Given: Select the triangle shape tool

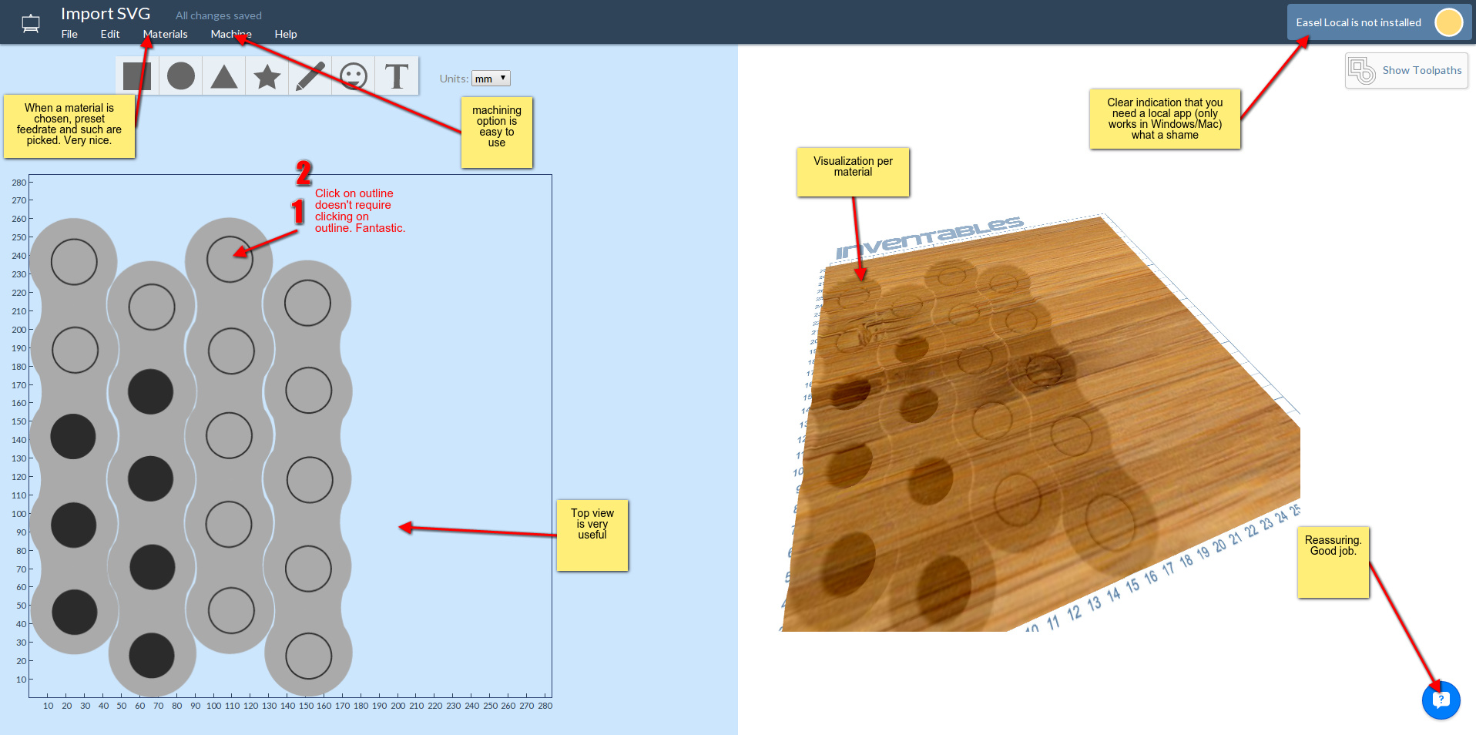Looking at the screenshot, I should 224,76.
